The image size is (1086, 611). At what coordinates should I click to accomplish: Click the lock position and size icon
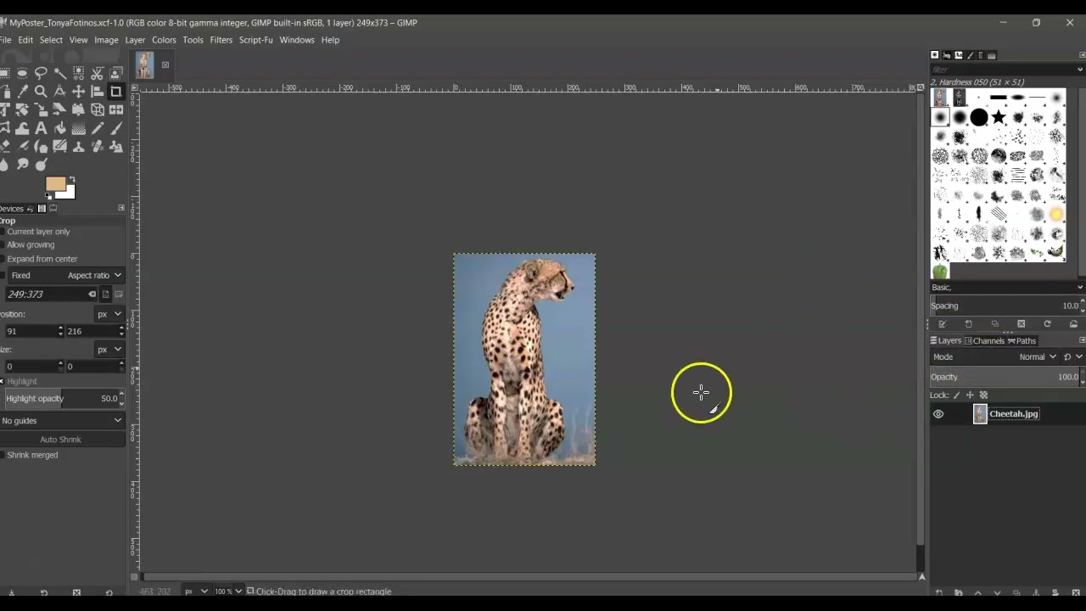(970, 395)
